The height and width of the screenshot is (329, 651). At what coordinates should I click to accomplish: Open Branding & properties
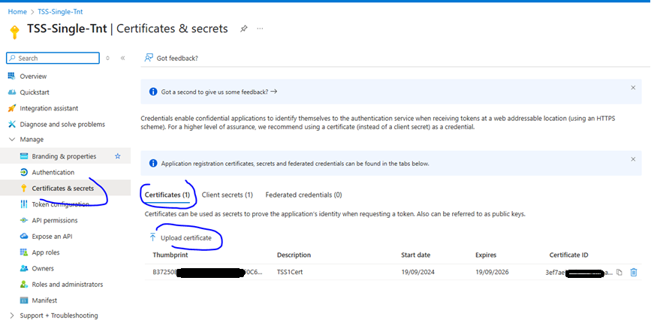pos(64,156)
